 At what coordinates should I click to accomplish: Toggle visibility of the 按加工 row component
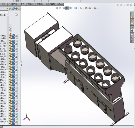(x=10, y=36)
